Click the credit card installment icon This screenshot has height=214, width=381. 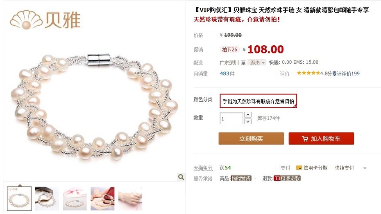(x=299, y=168)
